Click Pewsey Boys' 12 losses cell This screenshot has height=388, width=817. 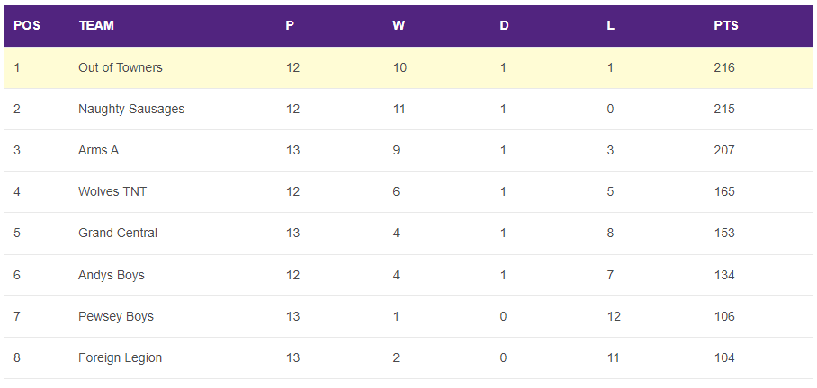tap(614, 316)
